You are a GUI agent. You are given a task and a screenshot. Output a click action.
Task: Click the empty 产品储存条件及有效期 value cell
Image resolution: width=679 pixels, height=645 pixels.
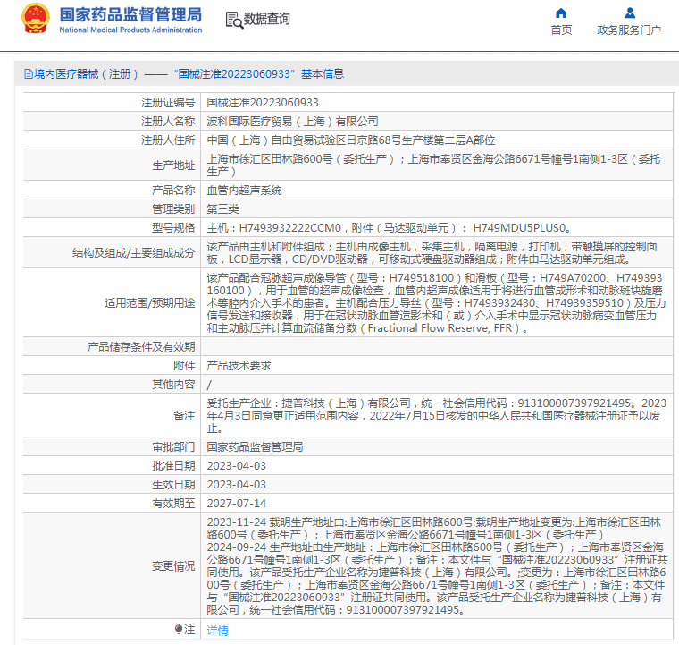pos(437,347)
